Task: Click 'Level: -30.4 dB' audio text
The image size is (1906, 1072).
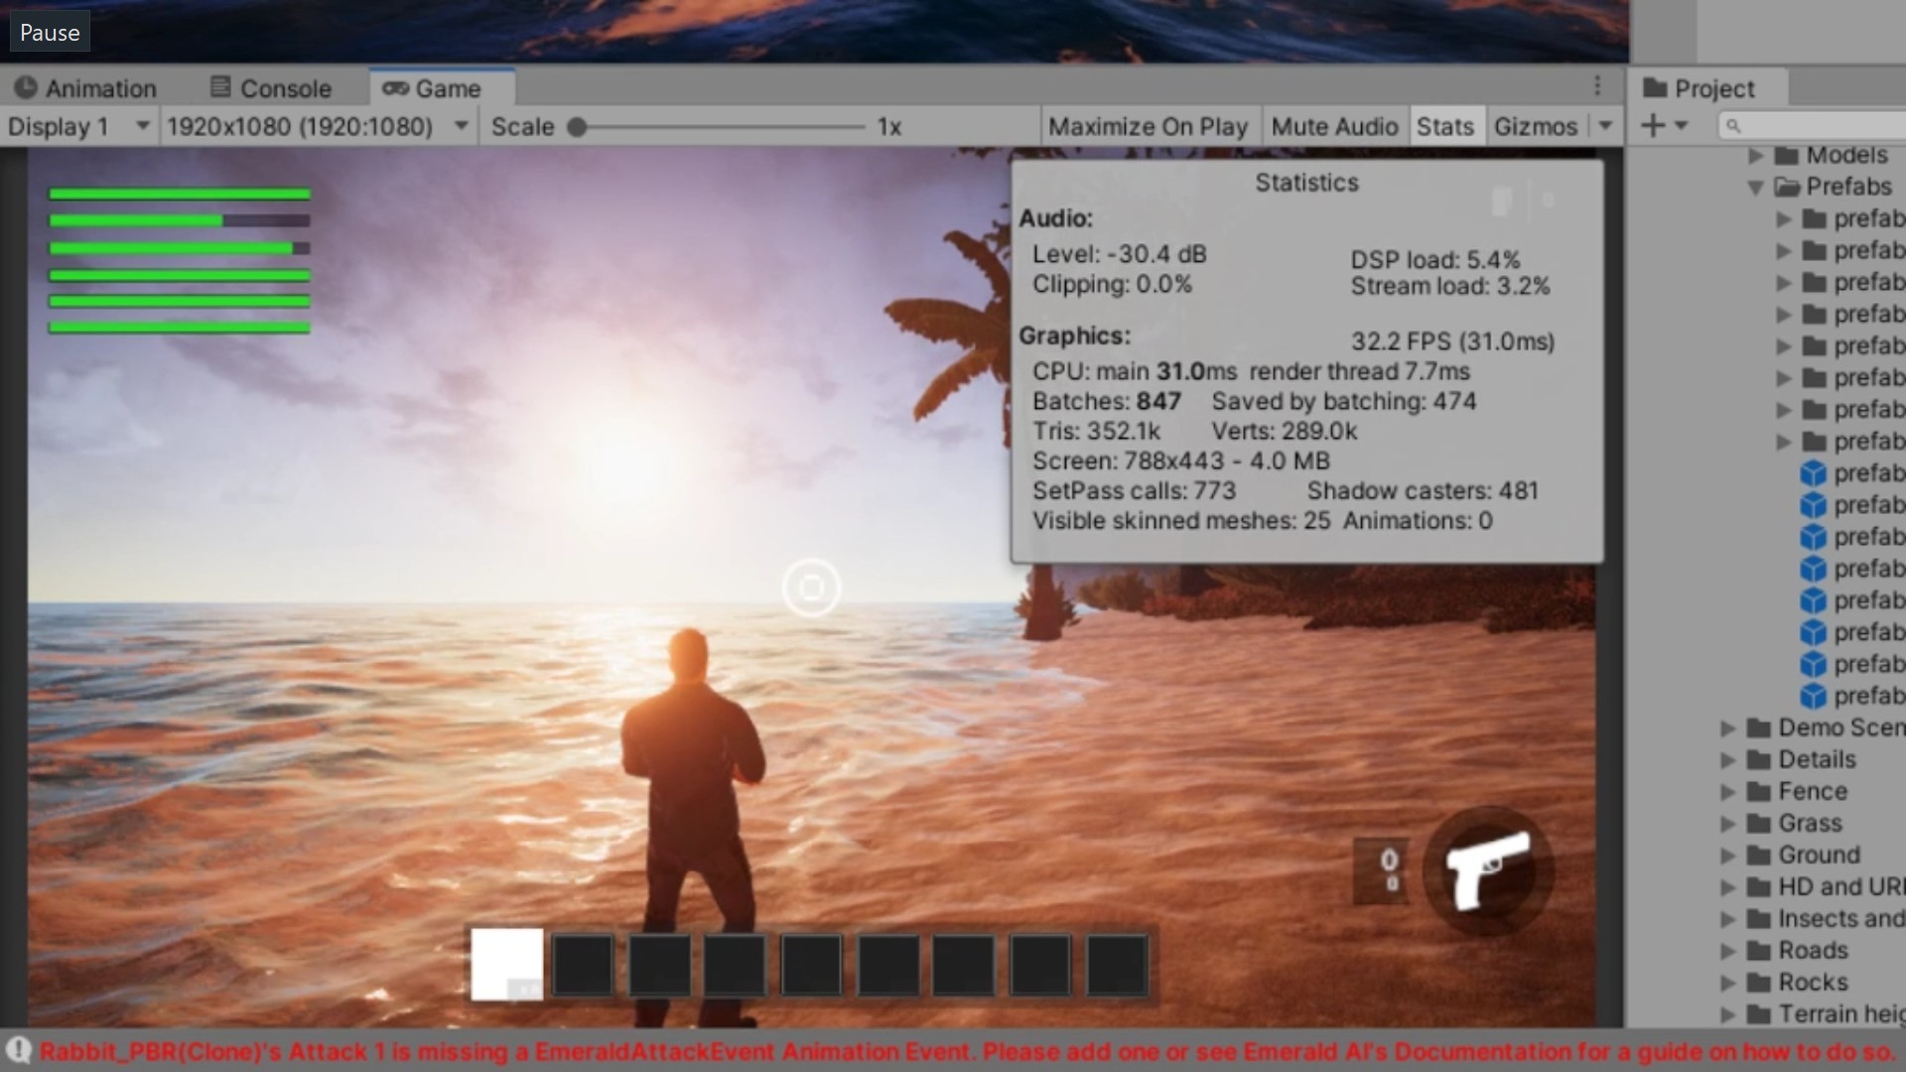Action: (x=1119, y=254)
